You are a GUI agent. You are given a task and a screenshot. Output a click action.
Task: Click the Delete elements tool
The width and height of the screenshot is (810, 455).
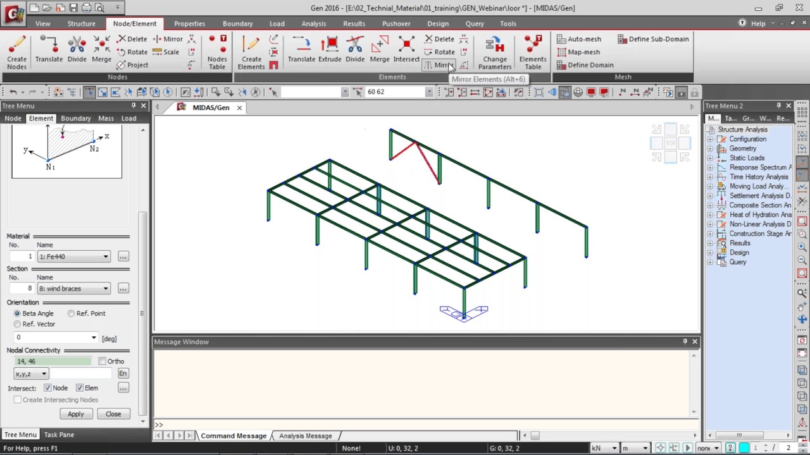(439, 39)
